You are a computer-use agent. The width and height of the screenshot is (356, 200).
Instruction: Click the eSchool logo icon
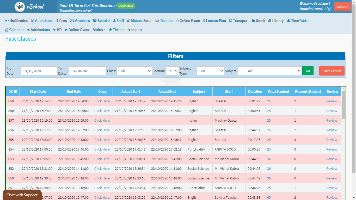(x=20, y=7)
